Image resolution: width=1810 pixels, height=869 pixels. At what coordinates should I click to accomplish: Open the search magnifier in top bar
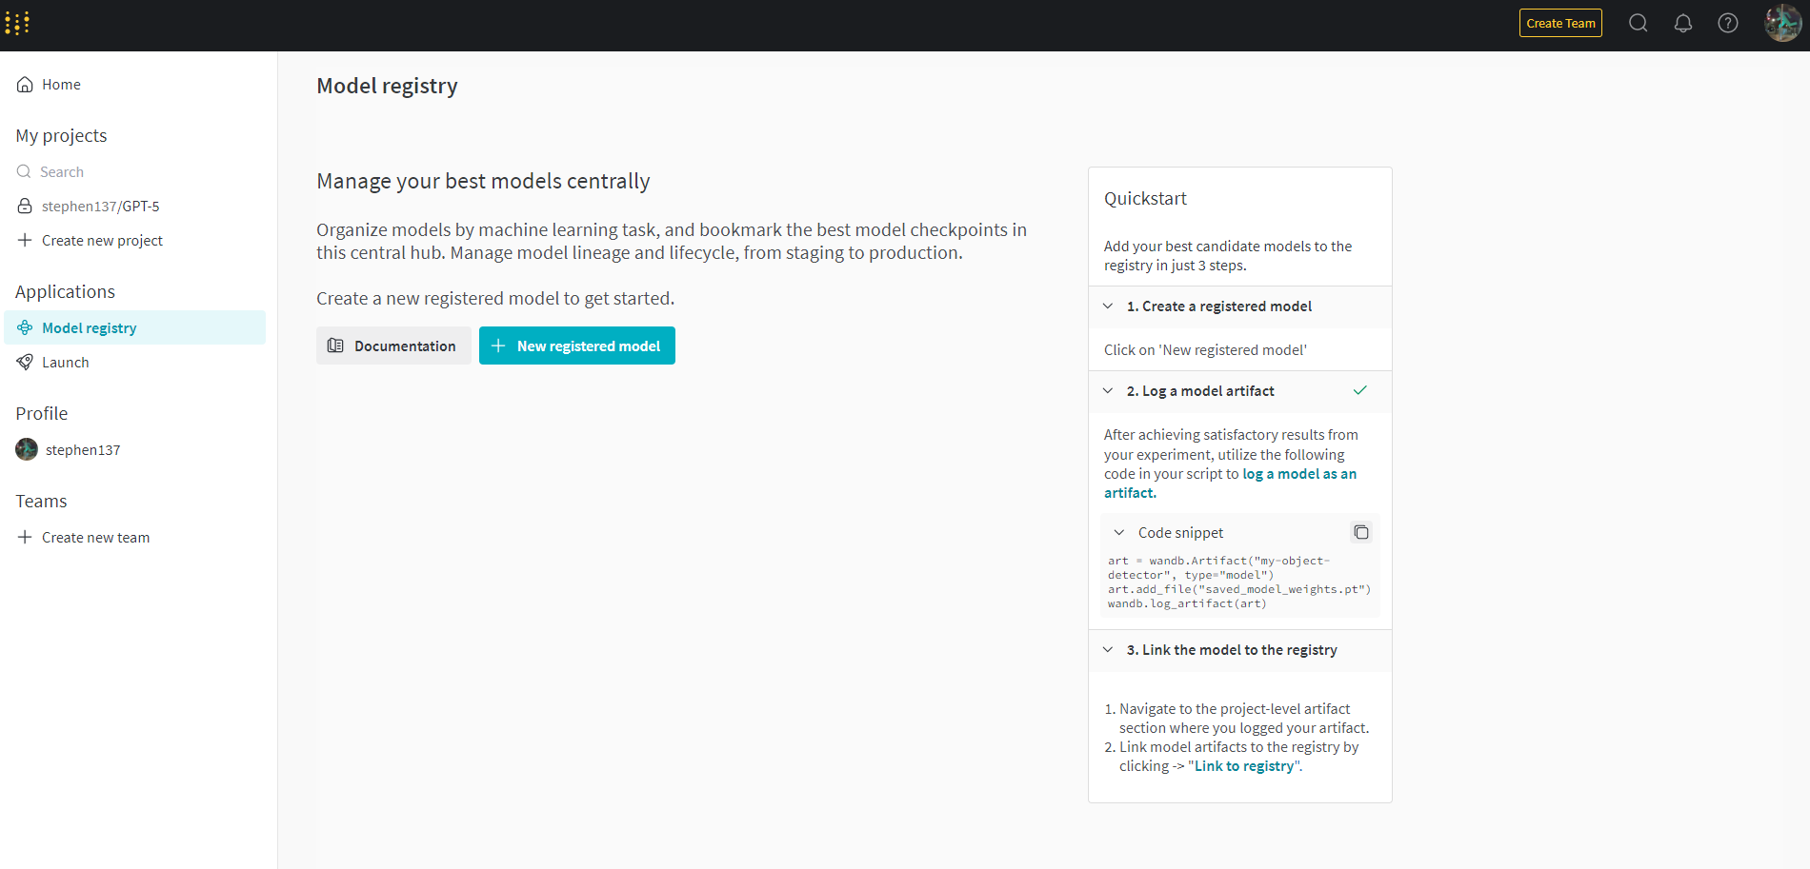pos(1638,23)
